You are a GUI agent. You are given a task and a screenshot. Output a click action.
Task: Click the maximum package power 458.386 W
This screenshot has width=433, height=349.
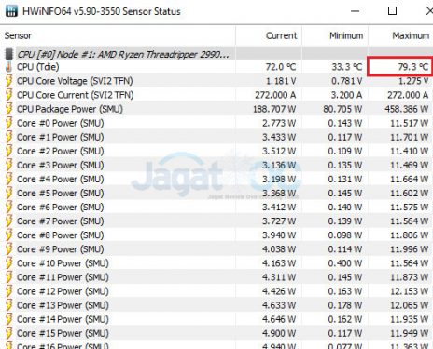pos(407,109)
